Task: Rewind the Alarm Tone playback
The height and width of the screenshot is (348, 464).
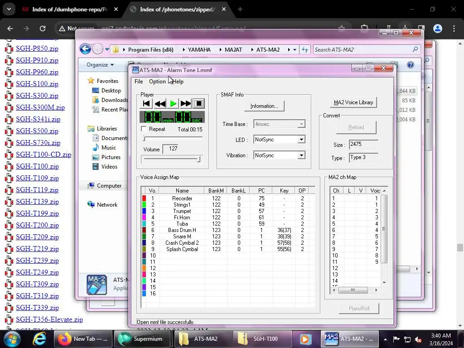Action: click(160, 104)
